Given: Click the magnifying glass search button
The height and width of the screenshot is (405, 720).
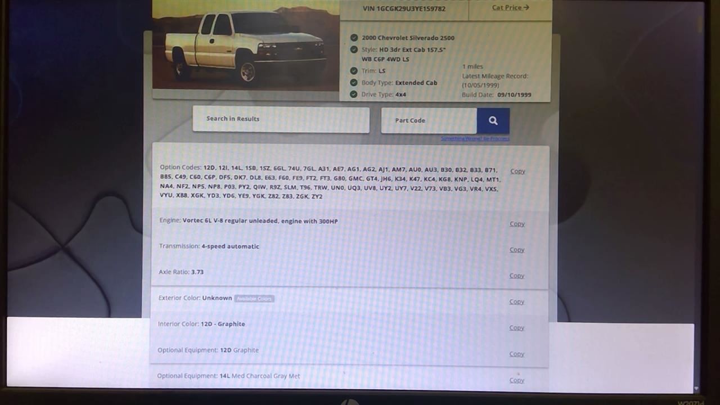Looking at the screenshot, I should (x=493, y=120).
